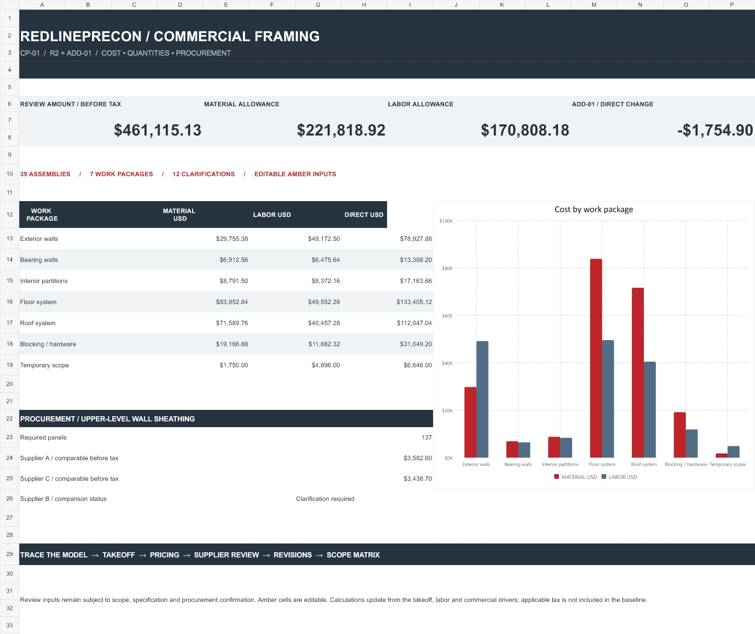Click the DIRECT USD column header cell

click(x=364, y=215)
